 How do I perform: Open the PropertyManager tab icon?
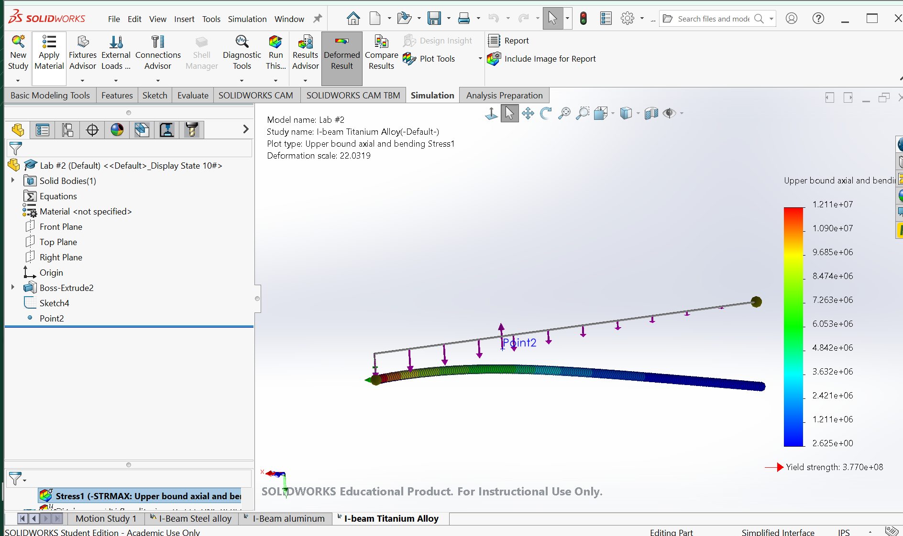tap(43, 129)
